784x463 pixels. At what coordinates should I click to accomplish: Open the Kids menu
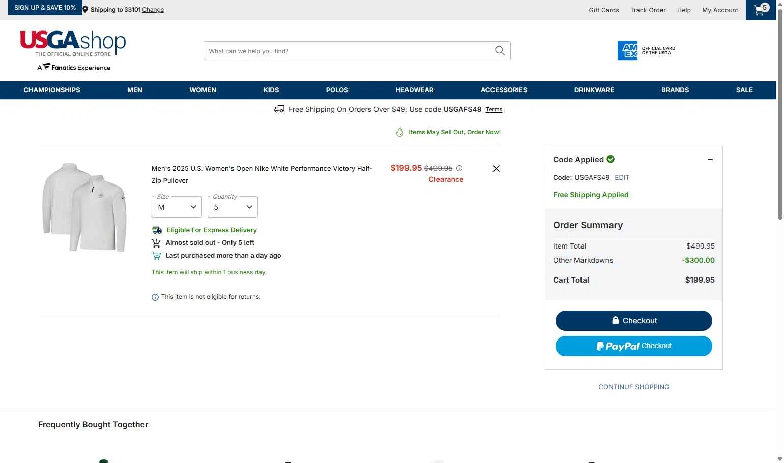(271, 90)
